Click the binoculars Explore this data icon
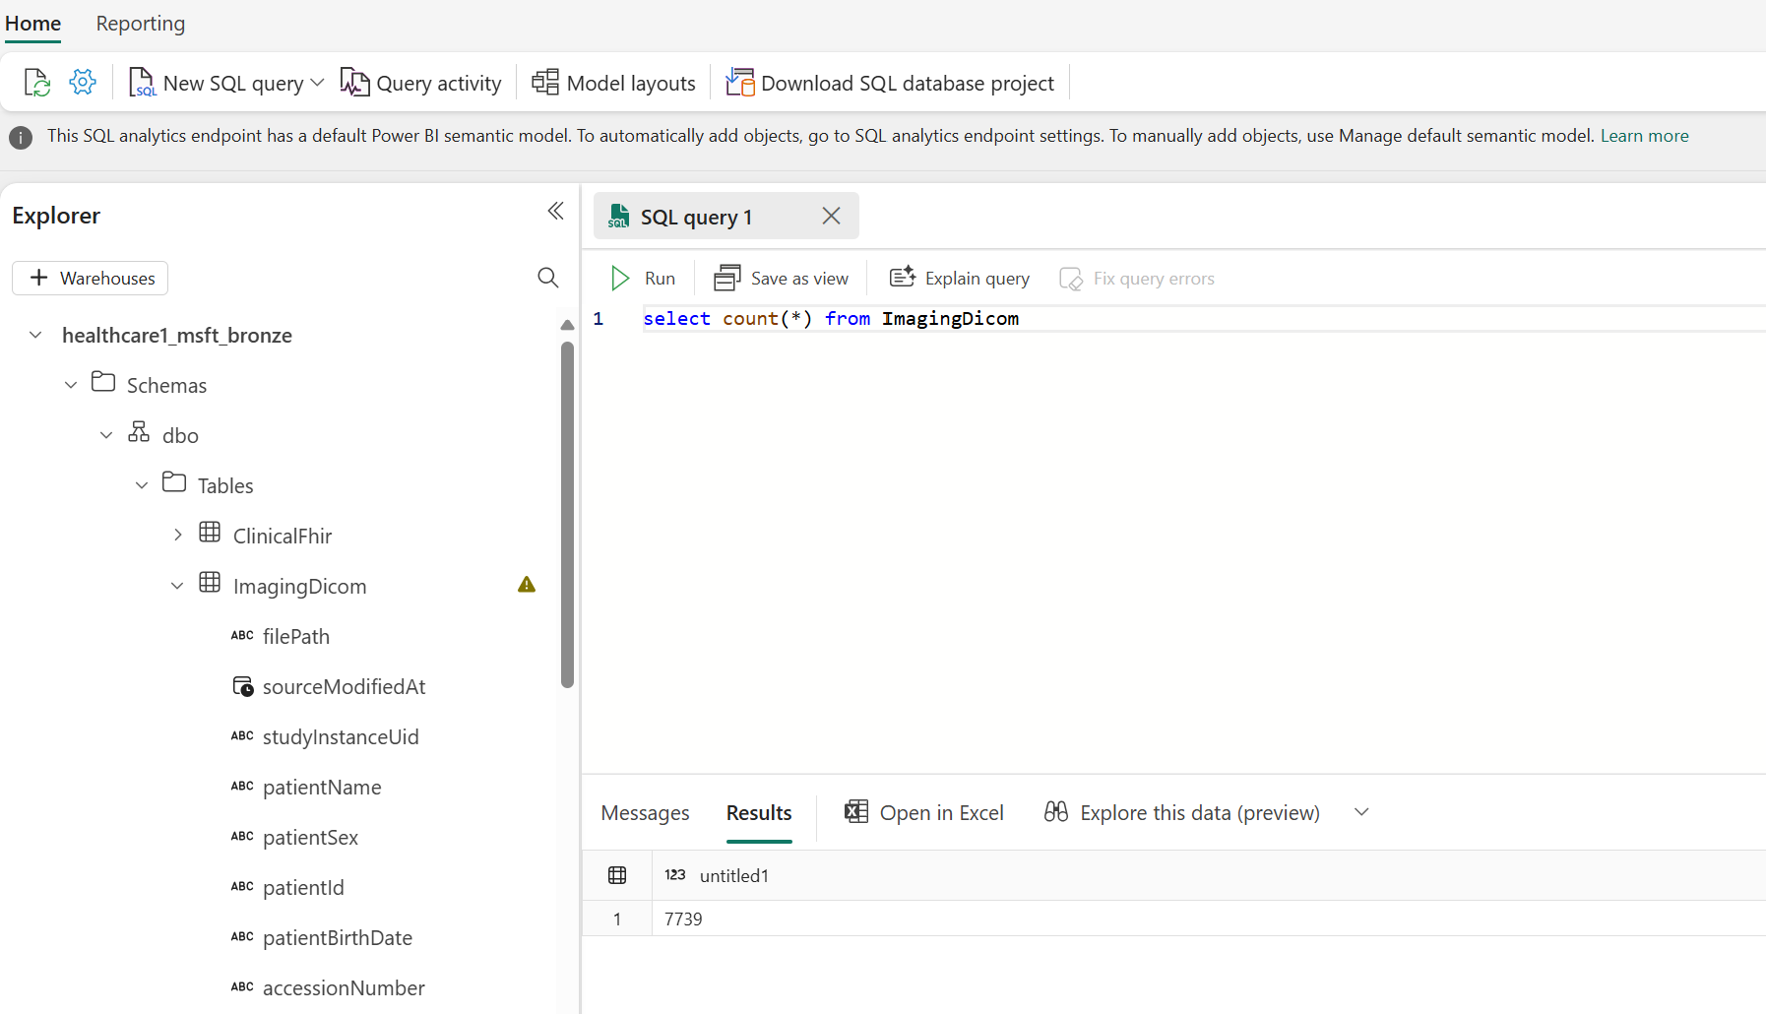1766x1014 pixels. pos(1056,812)
